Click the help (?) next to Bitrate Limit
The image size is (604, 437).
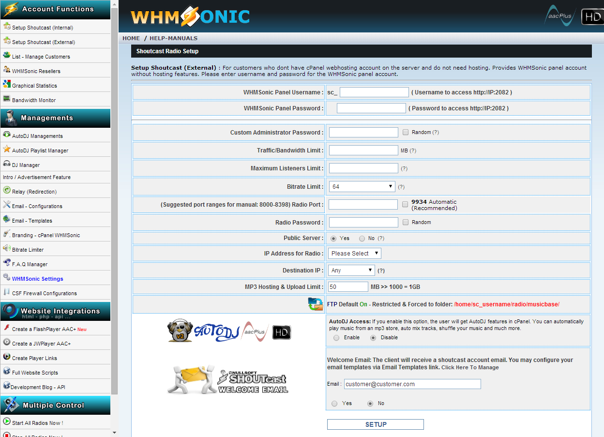coord(401,187)
